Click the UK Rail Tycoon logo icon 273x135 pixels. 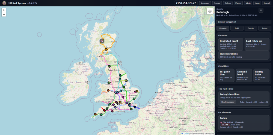[x=4, y=3]
